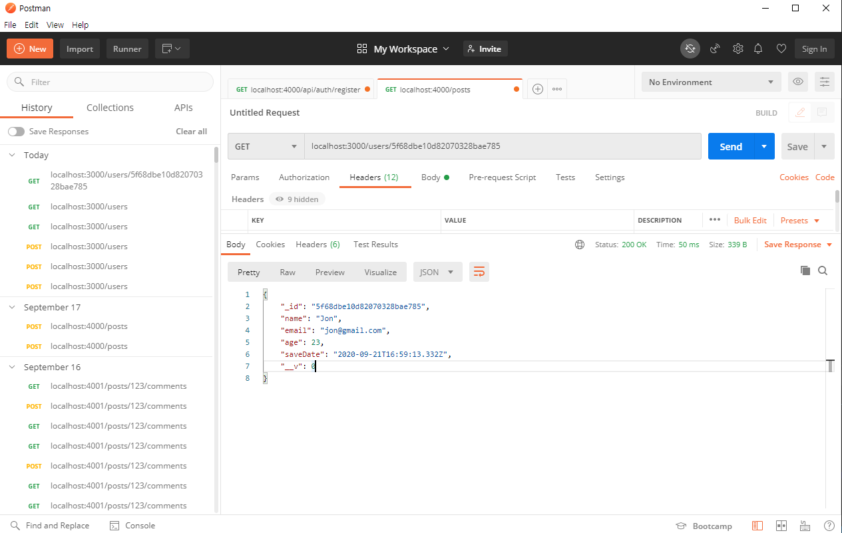Open the Edit menu
This screenshot has height=533, width=842.
31,25
